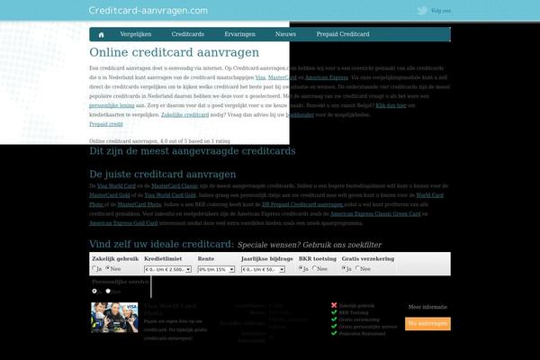This screenshot has width=540, height=360.
Task: Click the Volg ons link
Action: (441, 11)
